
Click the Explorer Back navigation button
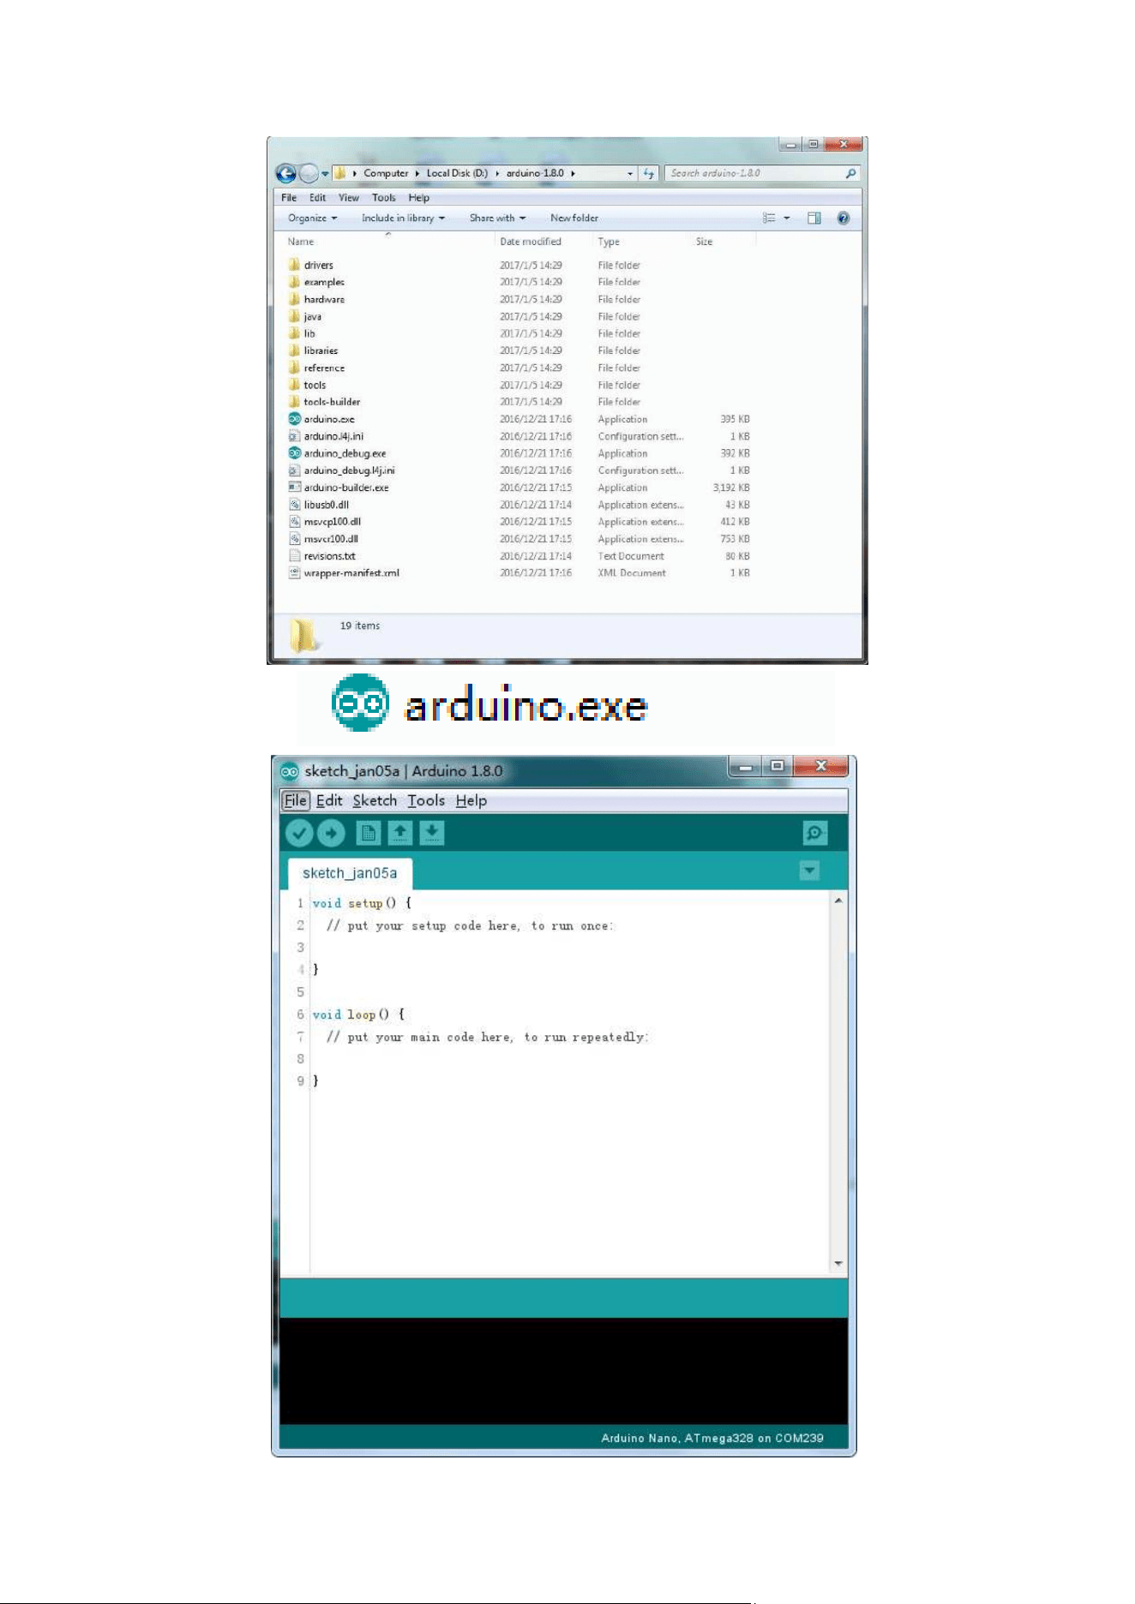[x=285, y=173]
